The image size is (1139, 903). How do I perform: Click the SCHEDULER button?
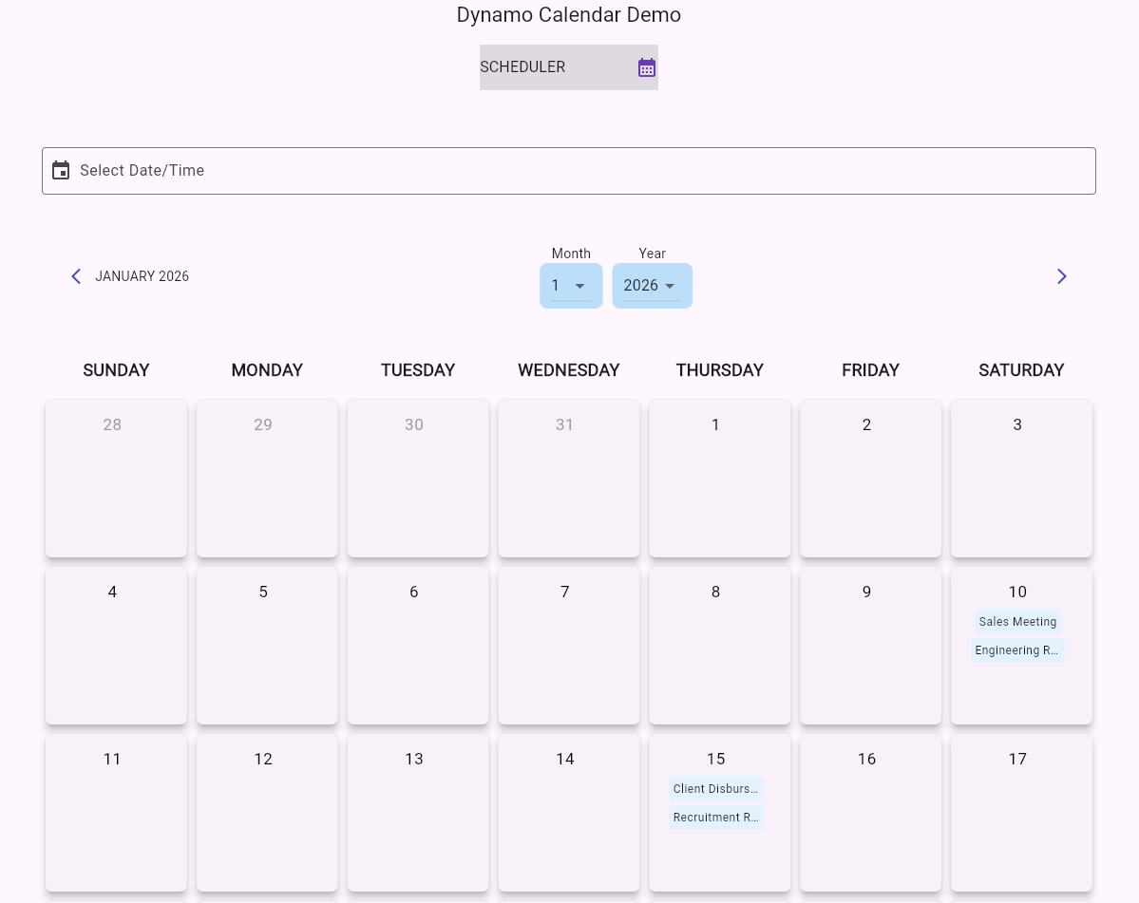(x=569, y=66)
